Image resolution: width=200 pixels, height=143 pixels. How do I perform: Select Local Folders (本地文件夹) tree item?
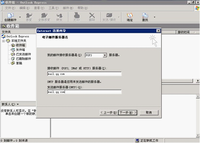19,41
